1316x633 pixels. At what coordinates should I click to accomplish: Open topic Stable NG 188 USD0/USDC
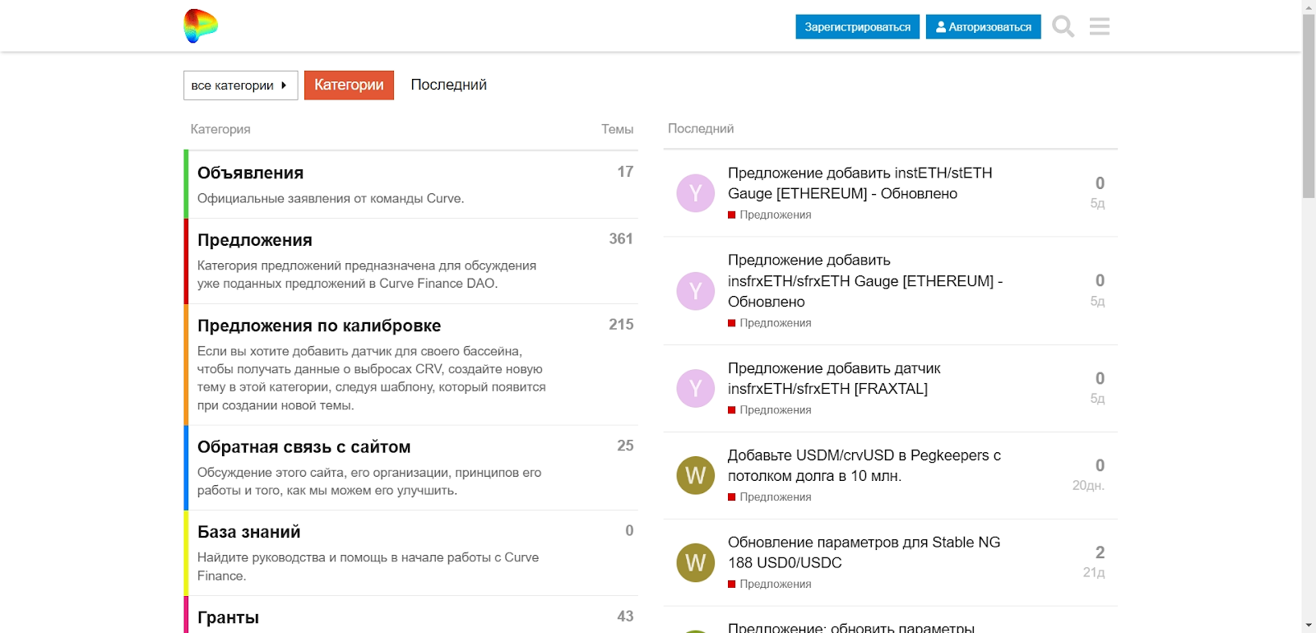864,552
